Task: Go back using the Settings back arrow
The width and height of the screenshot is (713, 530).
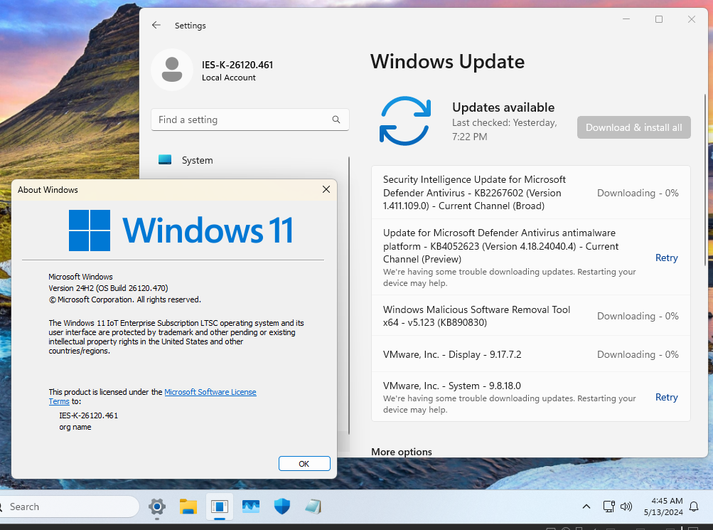Action: click(x=156, y=25)
